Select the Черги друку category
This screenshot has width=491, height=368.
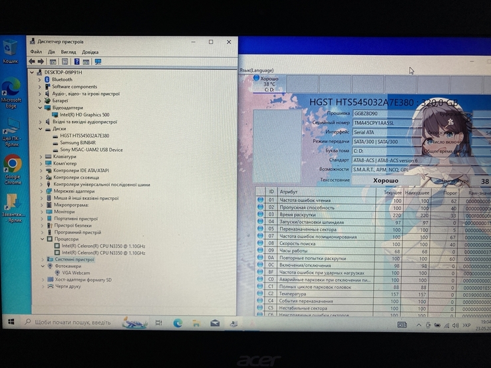(68, 286)
